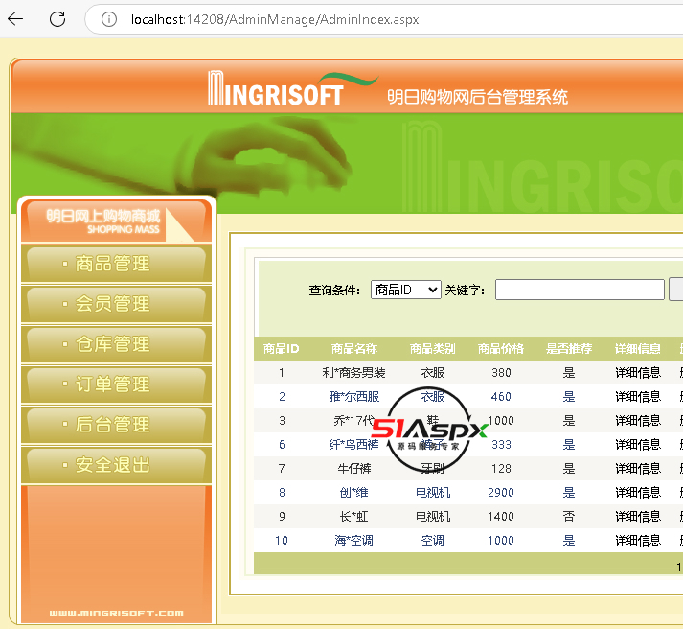Click the 商品价格 column header
Image resolution: width=683 pixels, height=629 pixels.
pyautogui.click(x=501, y=349)
